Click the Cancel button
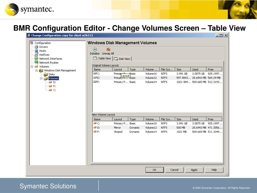The height and width of the screenshot is (193, 257). pyautogui.click(x=174, y=170)
